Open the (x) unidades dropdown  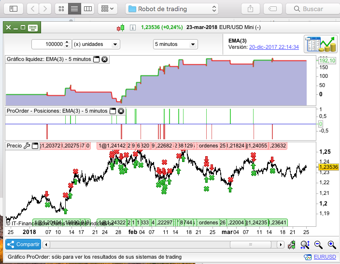(x=96, y=44)
